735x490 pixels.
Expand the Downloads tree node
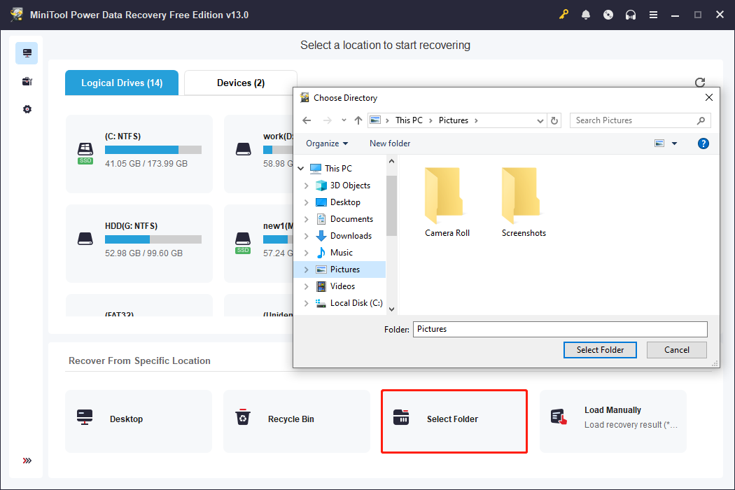pyautogui.click(x=306, y=236)
